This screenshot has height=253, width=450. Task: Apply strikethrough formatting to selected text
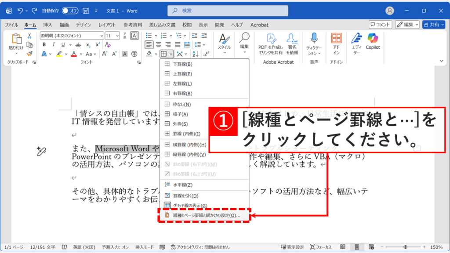pyautogui.click(x=77, y=45)
